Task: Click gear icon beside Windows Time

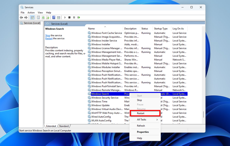Action: pyautogui.click(x=89, y=101)
